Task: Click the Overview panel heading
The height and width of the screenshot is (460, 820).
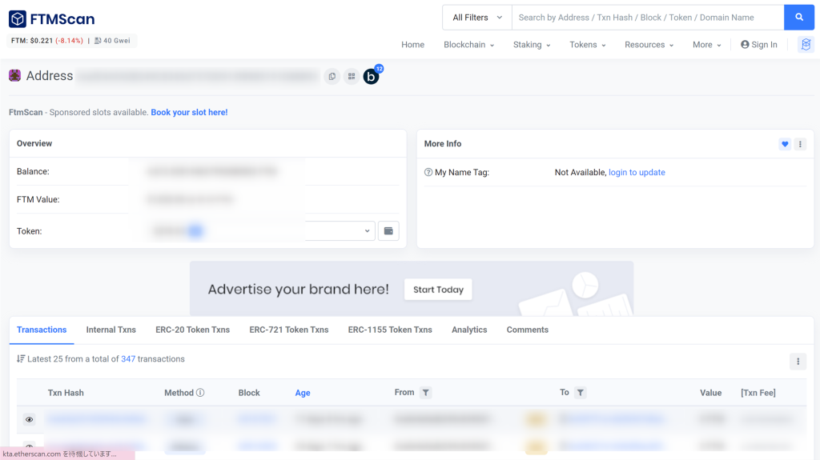Action: click(34, 143)
